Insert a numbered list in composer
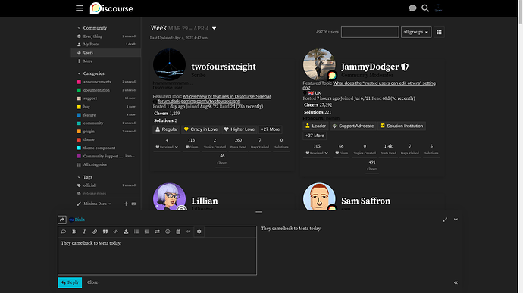 click(x=147, y=232)
